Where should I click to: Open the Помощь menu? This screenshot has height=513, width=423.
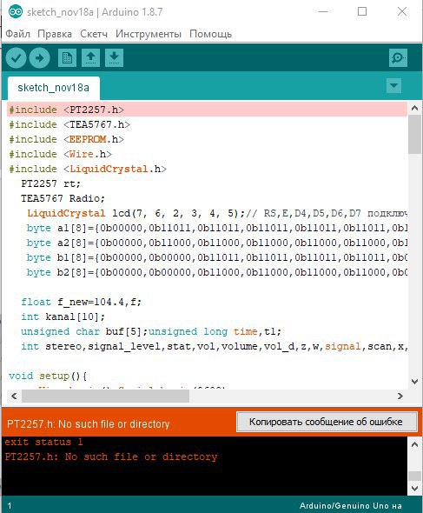(x=211, y=34)
